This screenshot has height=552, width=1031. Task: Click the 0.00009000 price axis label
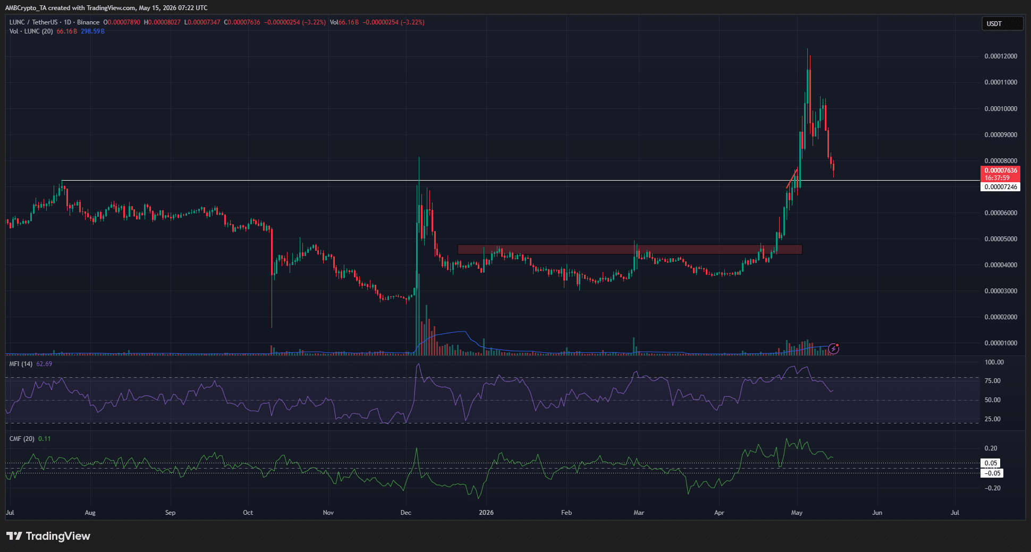tap(1001, 135)
